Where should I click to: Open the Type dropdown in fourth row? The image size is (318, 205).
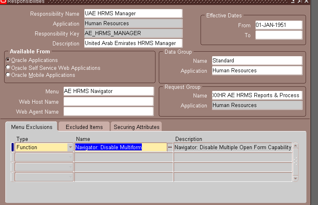tap(70, 177)
